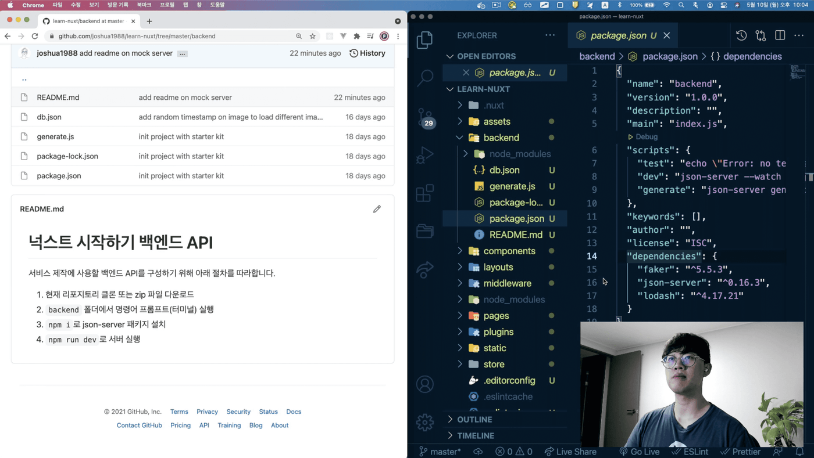Click Live Share in the VS Code status bar

click(570, 452)
